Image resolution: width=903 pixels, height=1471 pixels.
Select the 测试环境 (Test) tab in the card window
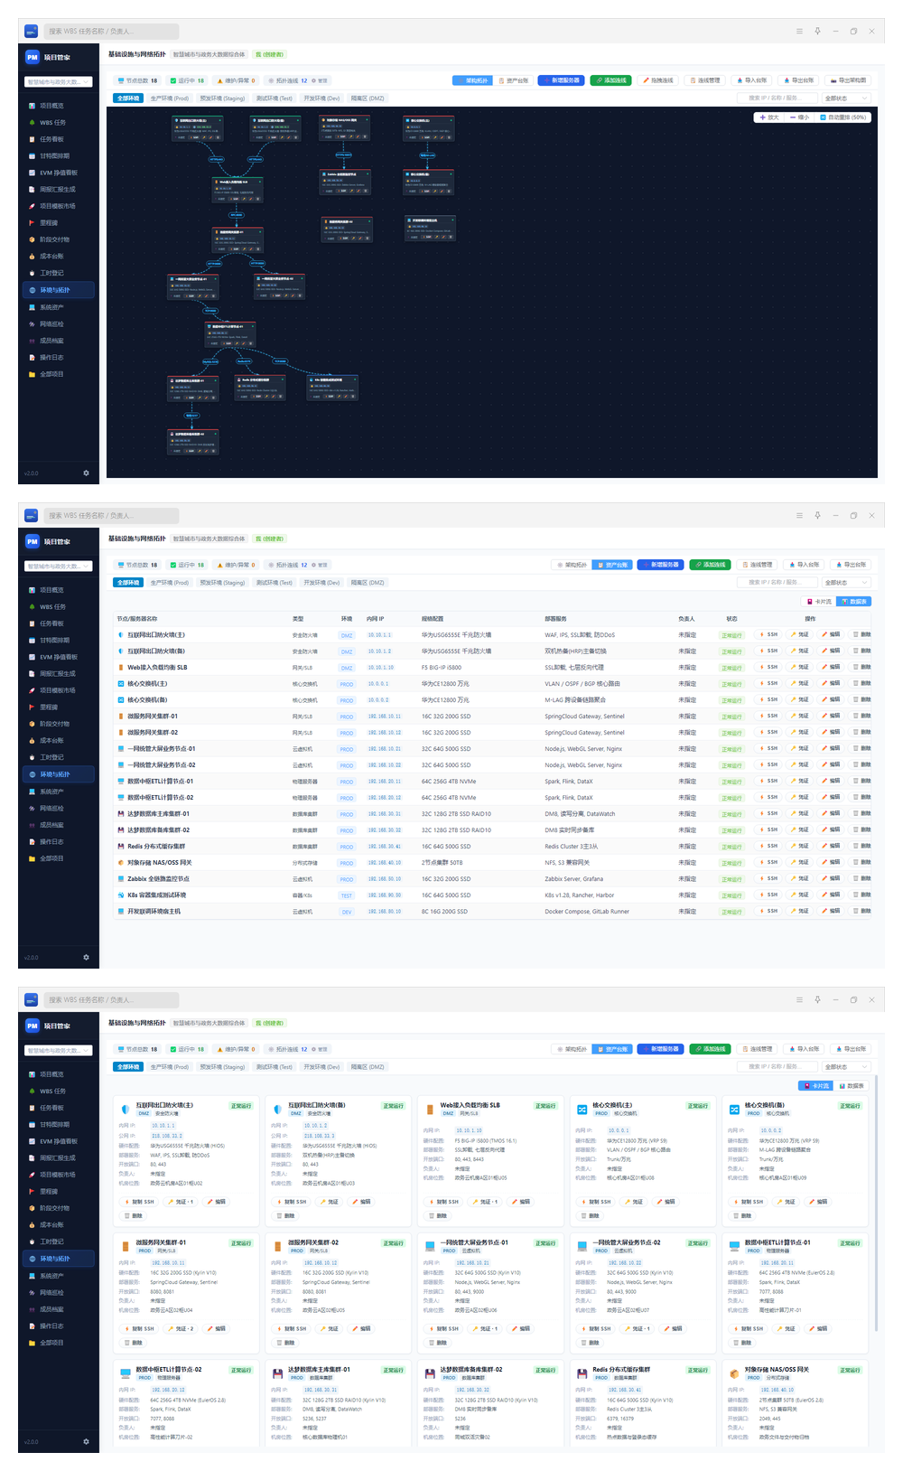tap(275, 1067)
